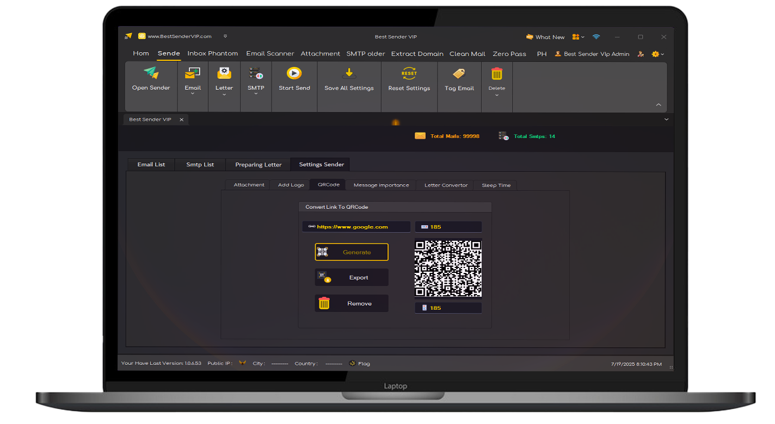Select the Sleep Time tab
Viewport: 775px width, 424px height.
[x=496, y=185]
